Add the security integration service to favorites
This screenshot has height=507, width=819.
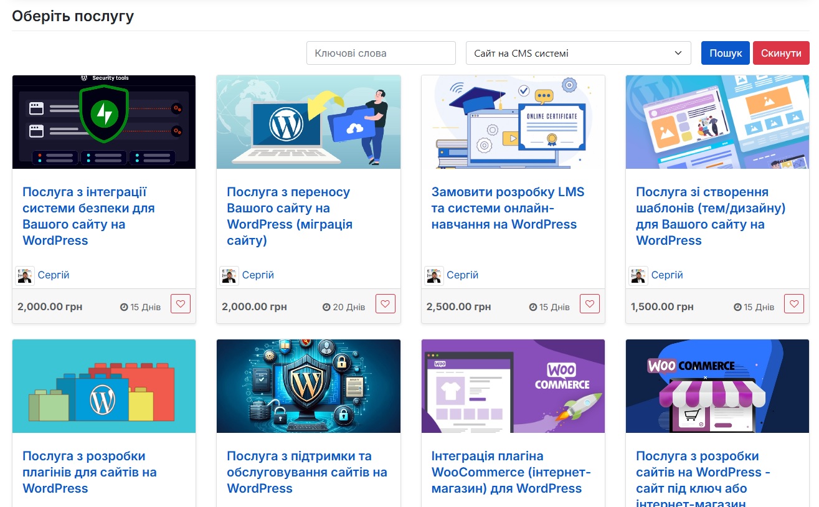click(x=180, y=303)
